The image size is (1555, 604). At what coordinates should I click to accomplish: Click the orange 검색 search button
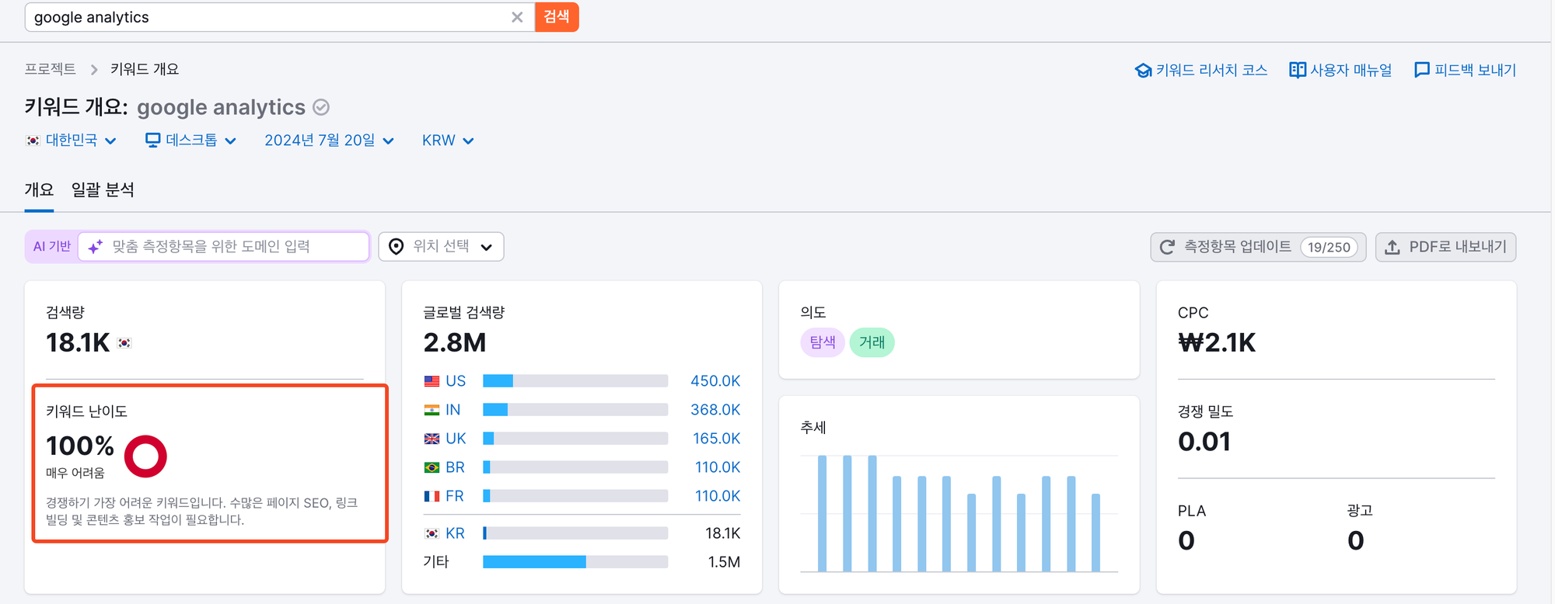(x=557, y=17)
